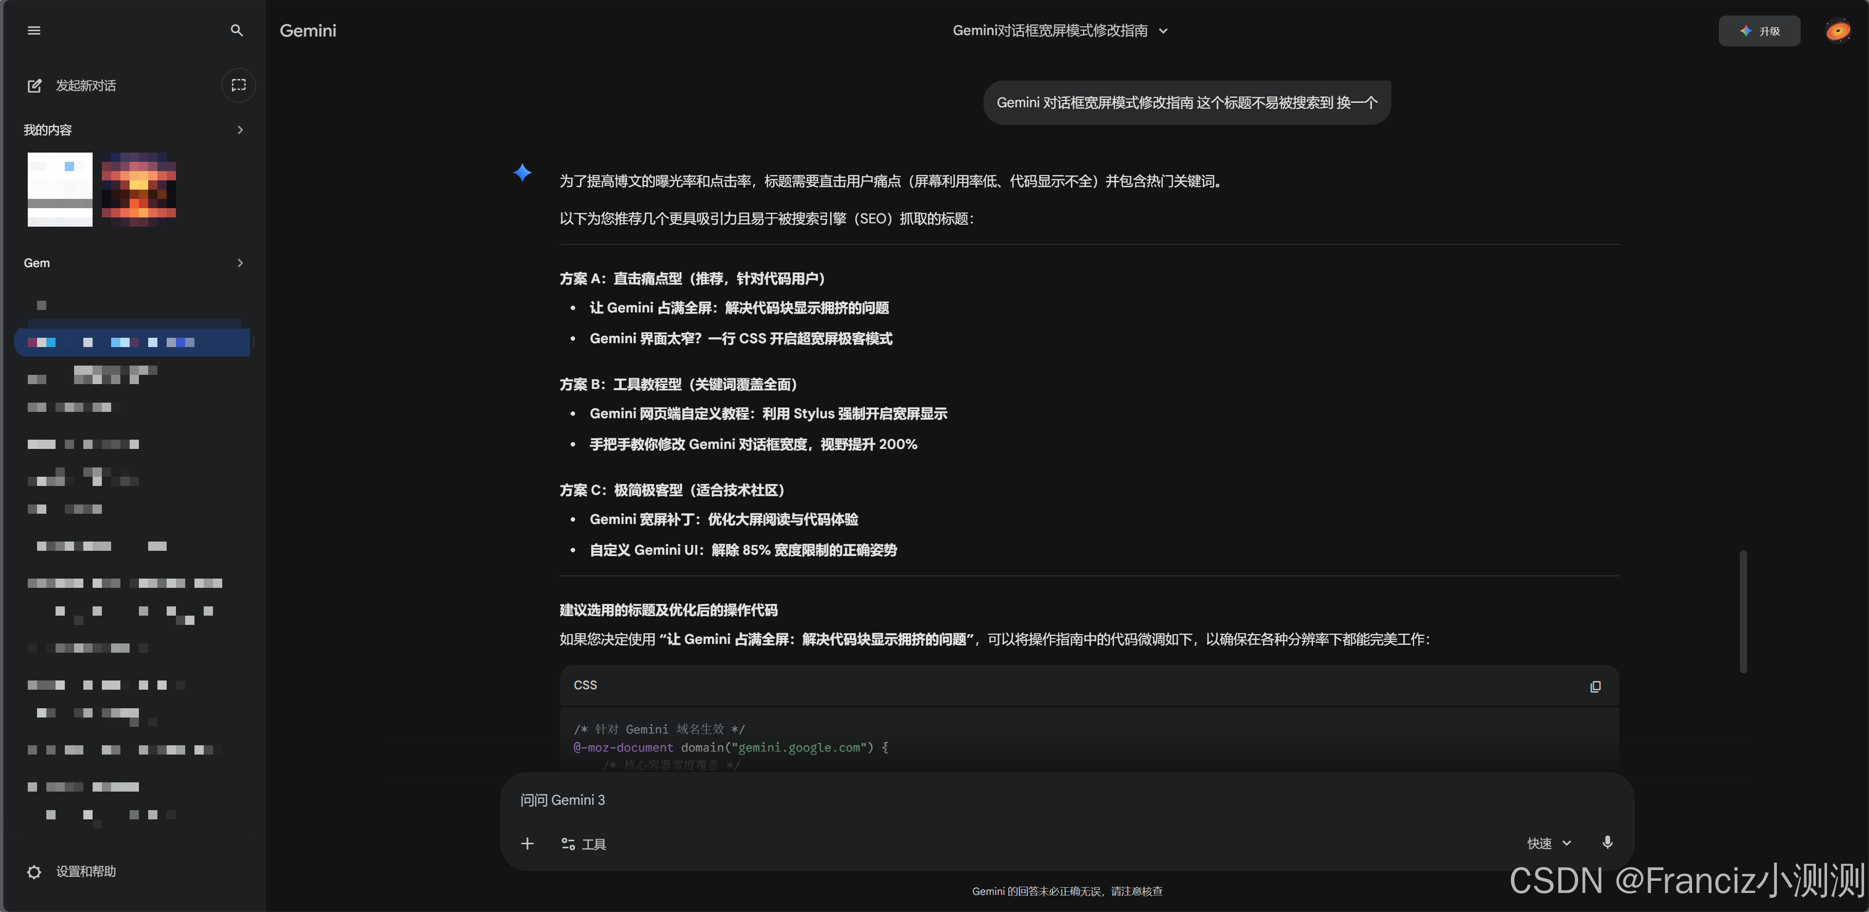Select the highlighted conversation in sidebar

coord(132,343)
